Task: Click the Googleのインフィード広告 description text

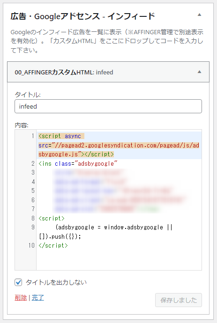Action: pyautogui.click(x=107, y=41)
